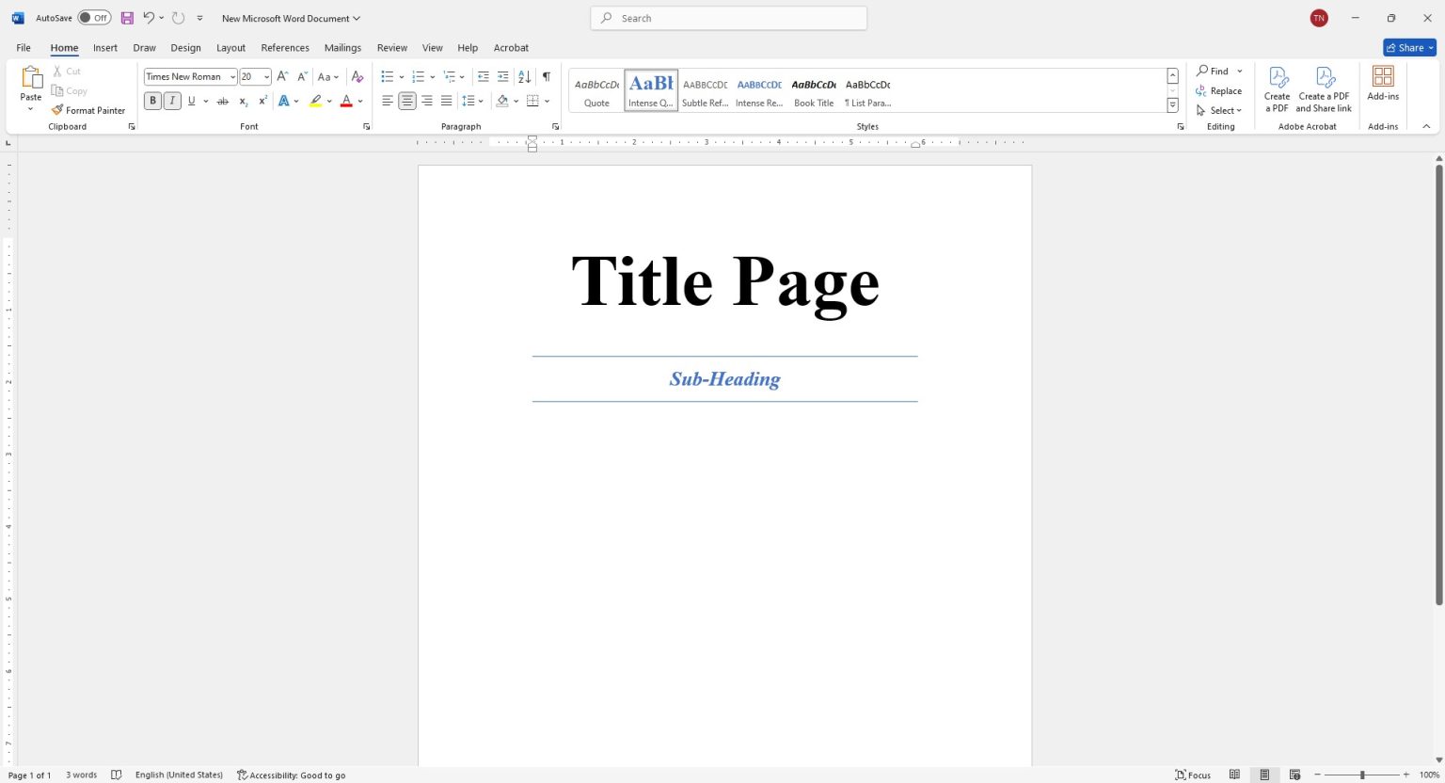Click the Subscript button
The image size is (1445, 783).
point(243,101)
